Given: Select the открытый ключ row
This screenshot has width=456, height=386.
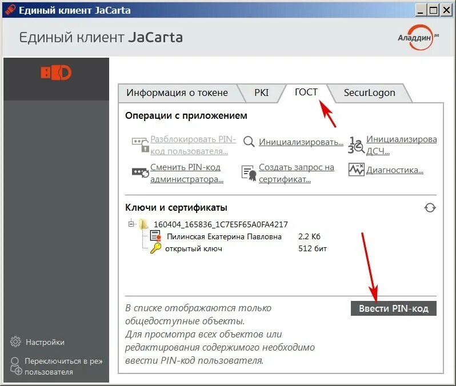Looking at the screenshot, I should point(194,248).
